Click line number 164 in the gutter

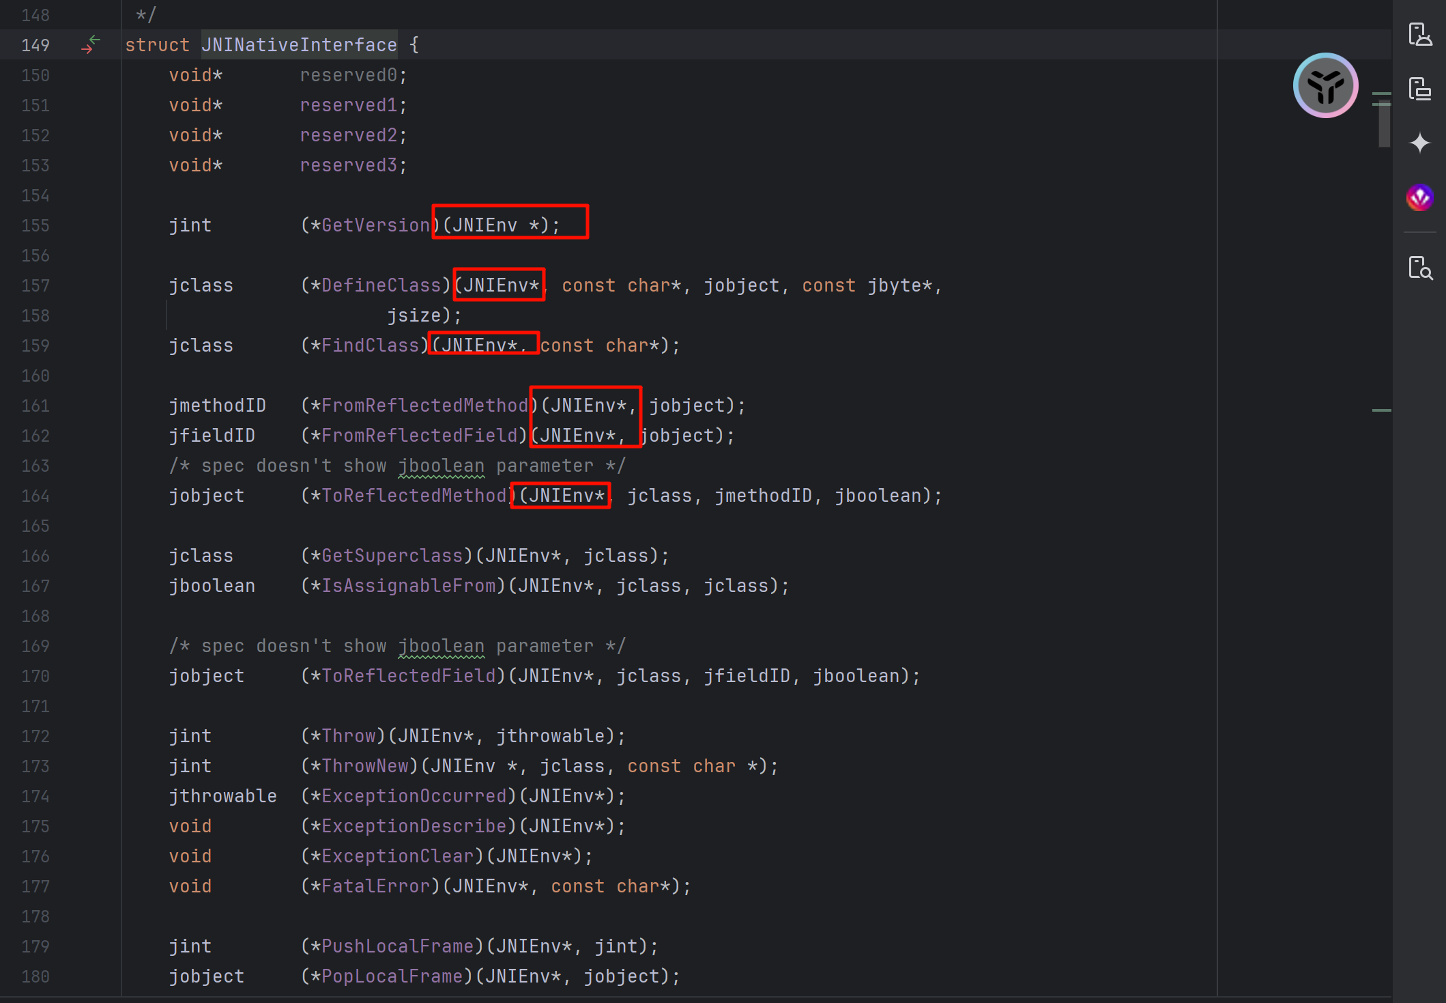click(35, 496)
